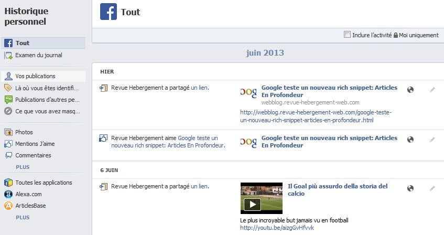444x235 pixels.
Task: Open the Moi uniquement privacy selector
Action: 416,35
